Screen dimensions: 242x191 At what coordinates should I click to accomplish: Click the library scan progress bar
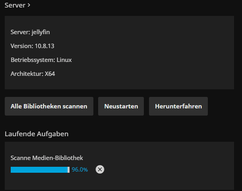pyautogui.click(x=40, y=170)
